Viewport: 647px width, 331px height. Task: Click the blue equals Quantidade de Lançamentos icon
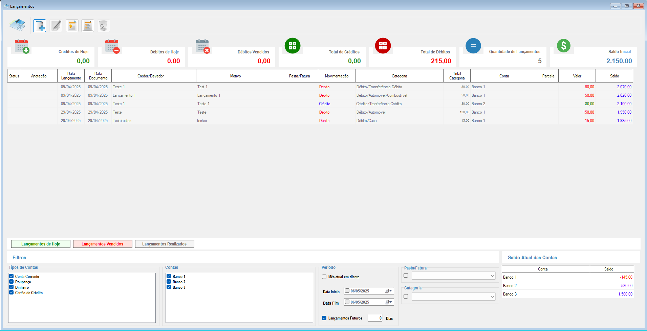click(473, 46)
